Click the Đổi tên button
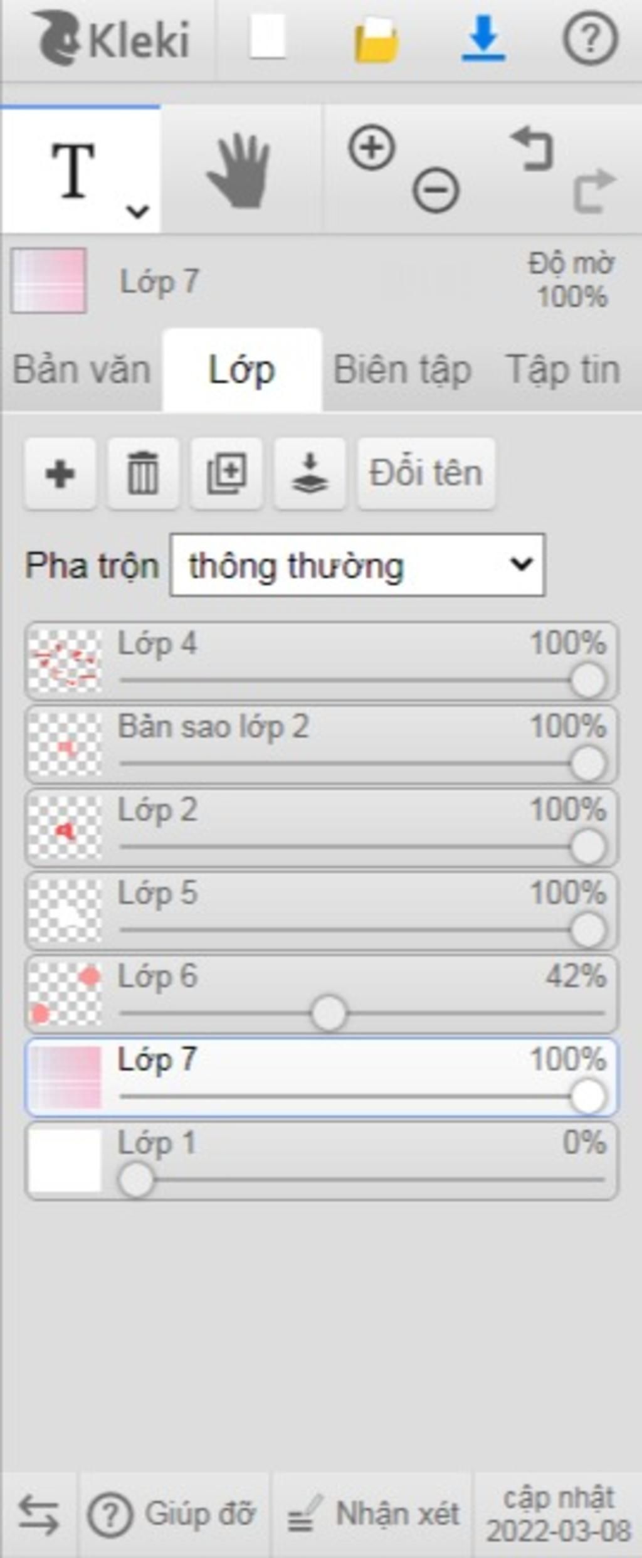 click(x=426, y=474)
